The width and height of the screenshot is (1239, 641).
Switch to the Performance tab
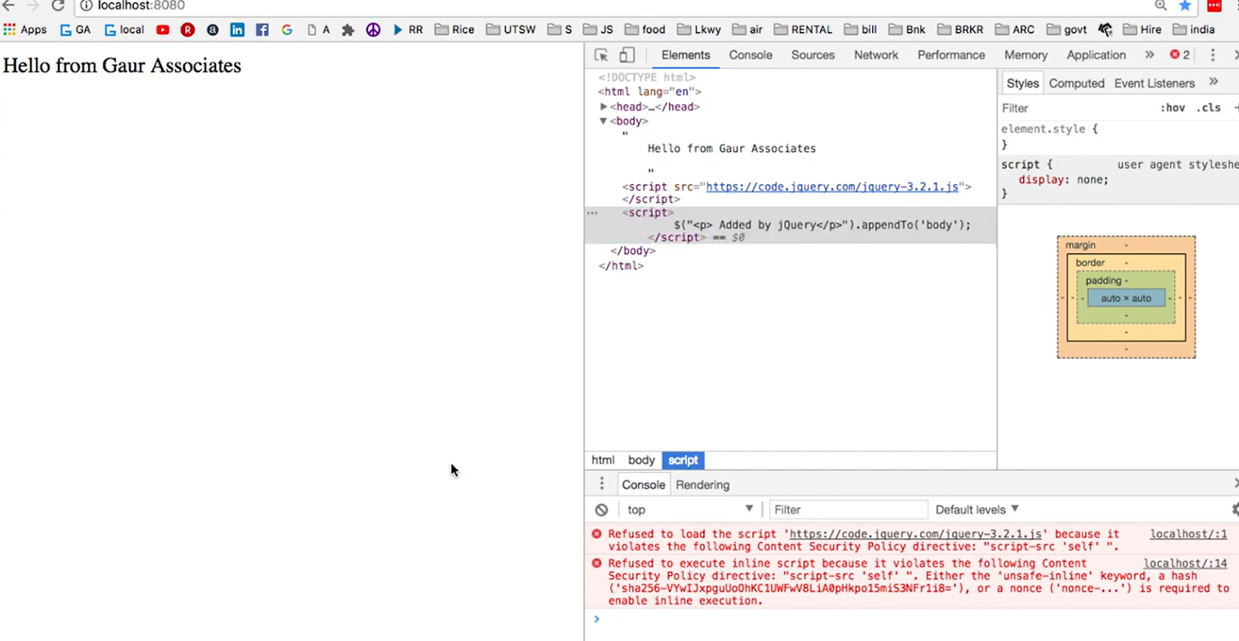(951, 55)
